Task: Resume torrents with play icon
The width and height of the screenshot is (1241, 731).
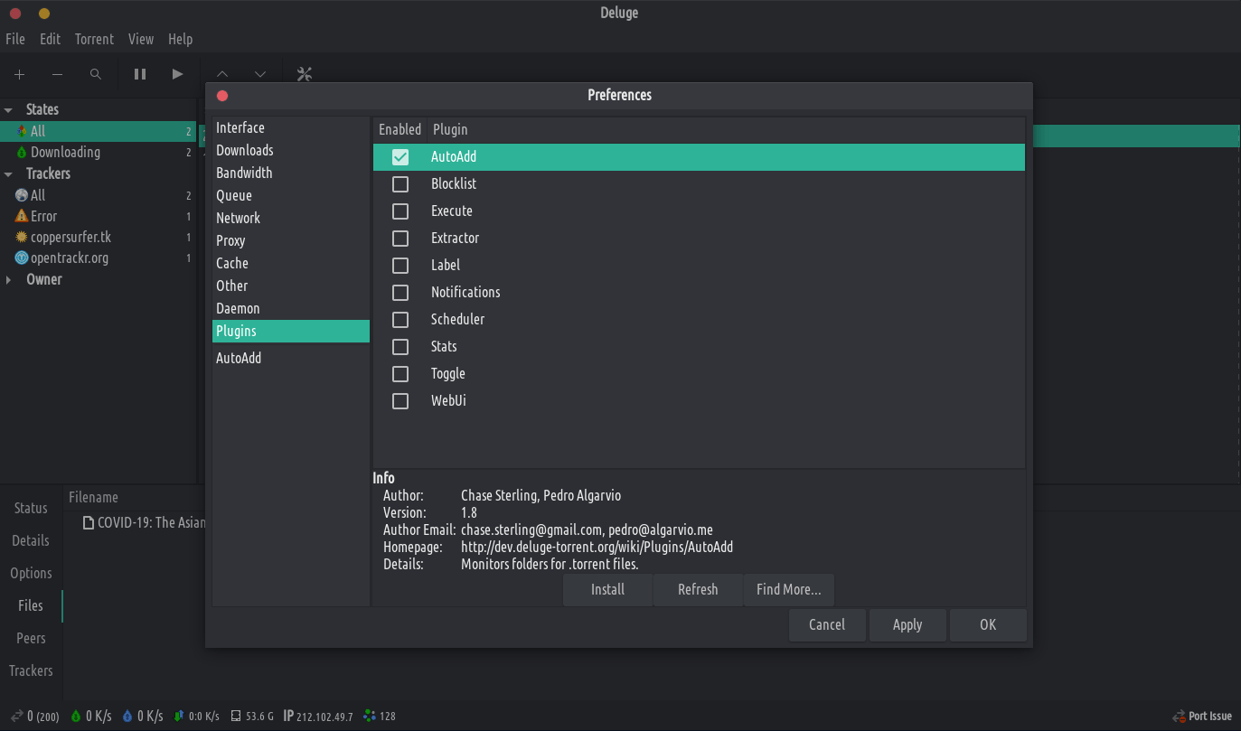Action: (x=178, y=74)
